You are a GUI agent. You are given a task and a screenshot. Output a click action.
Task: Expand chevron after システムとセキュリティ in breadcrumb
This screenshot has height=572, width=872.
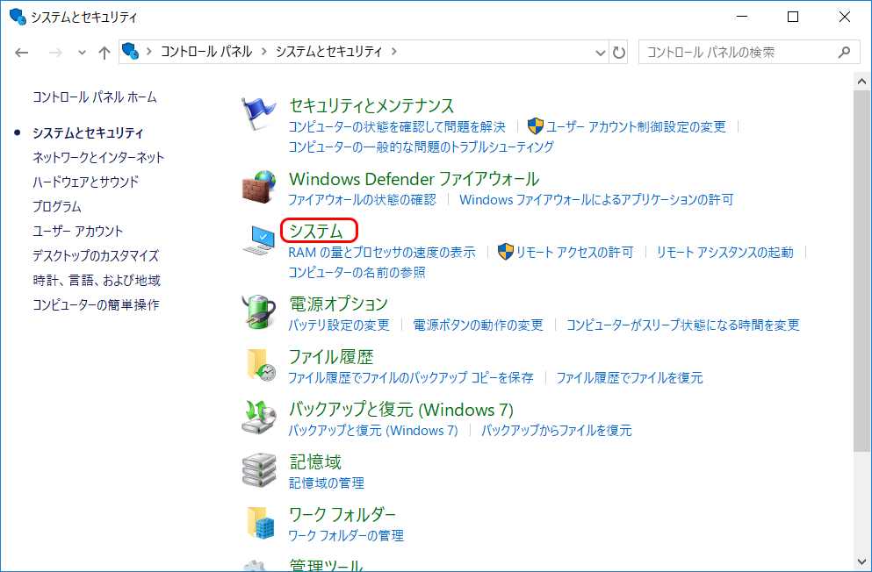click(394, 52)
